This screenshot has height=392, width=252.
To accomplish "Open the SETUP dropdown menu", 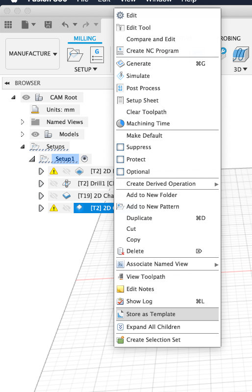I will (86, 70).
